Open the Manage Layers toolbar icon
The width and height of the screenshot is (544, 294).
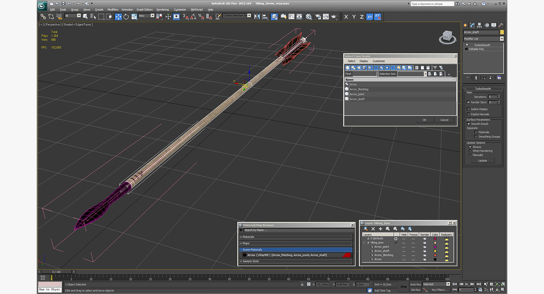[274, 17]
